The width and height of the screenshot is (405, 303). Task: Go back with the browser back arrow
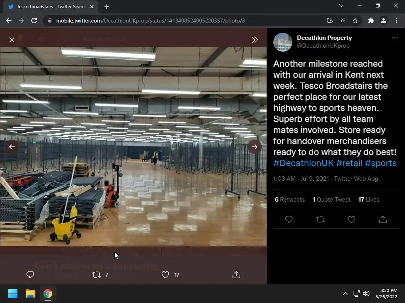pos(9,21)
